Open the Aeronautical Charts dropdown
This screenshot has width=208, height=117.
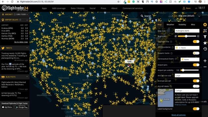tap(190, 59)
